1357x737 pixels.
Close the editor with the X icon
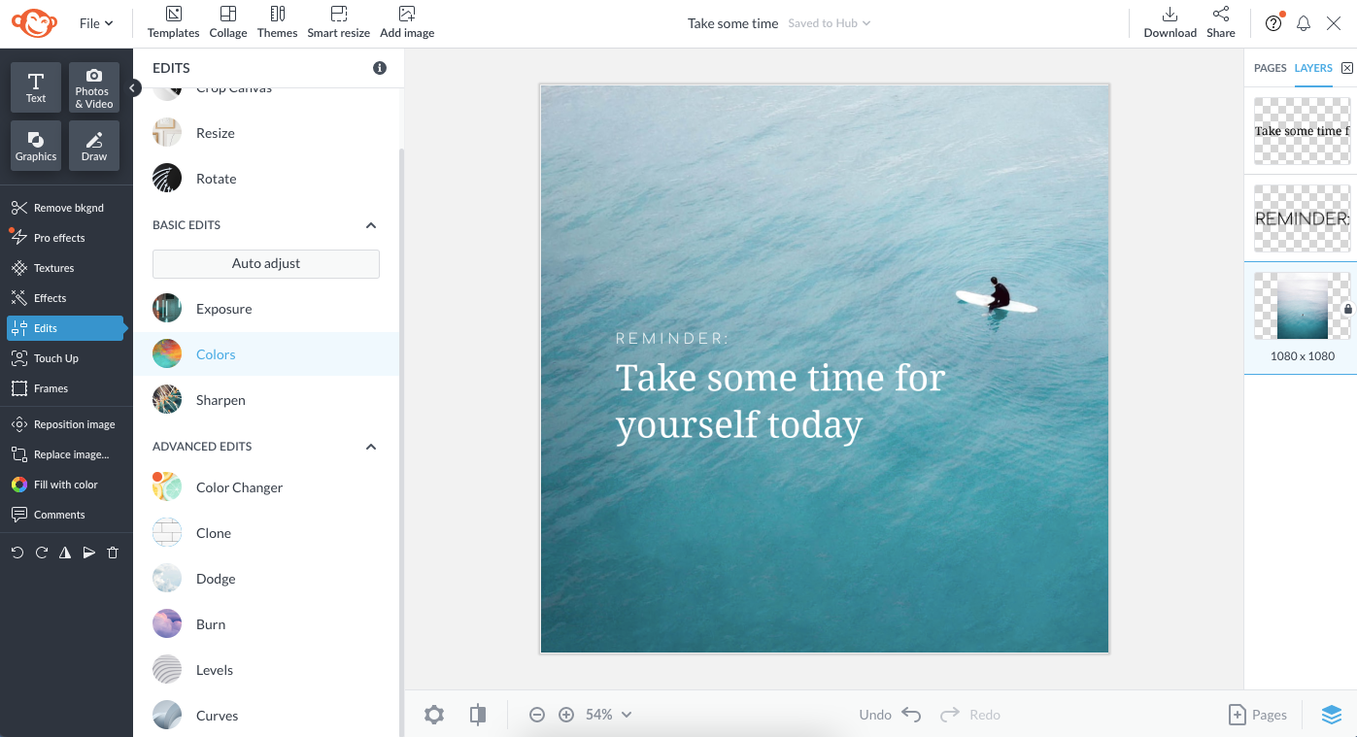point(1334,23)
